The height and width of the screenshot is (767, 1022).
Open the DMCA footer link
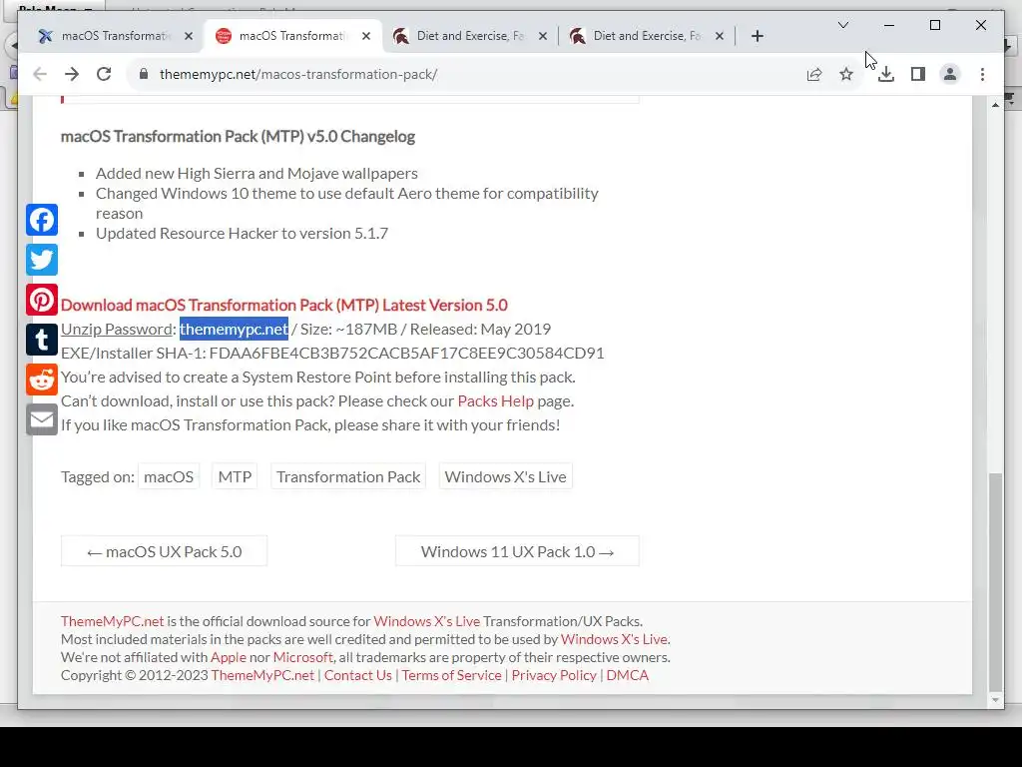point(627,675)
